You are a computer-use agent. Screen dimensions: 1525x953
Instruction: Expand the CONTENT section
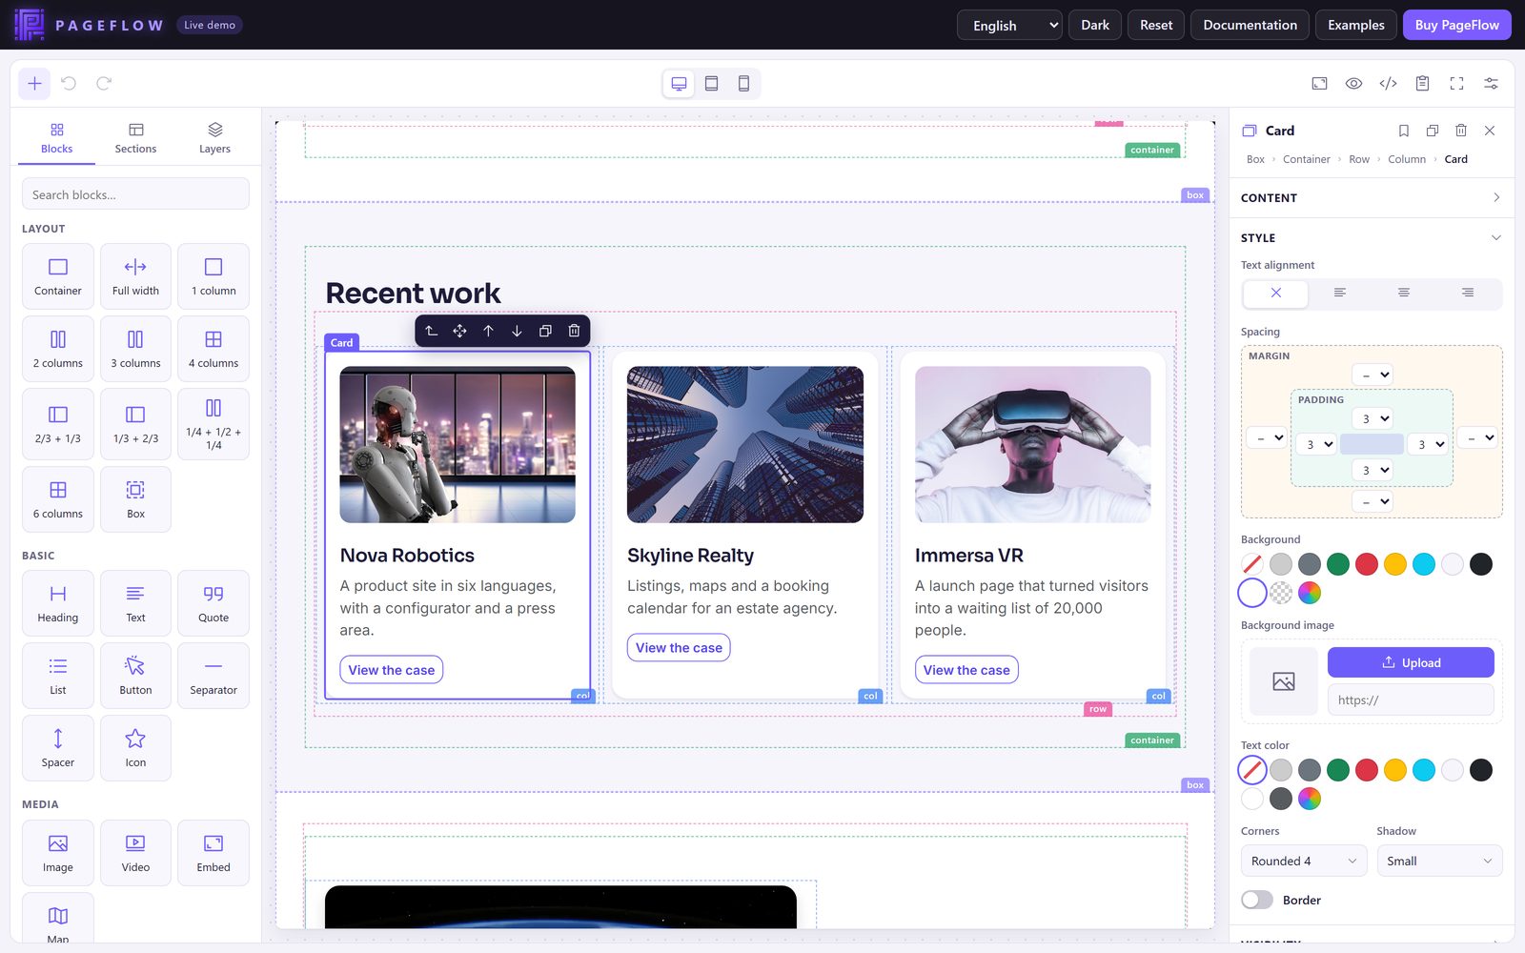(x=1372, y=197)
